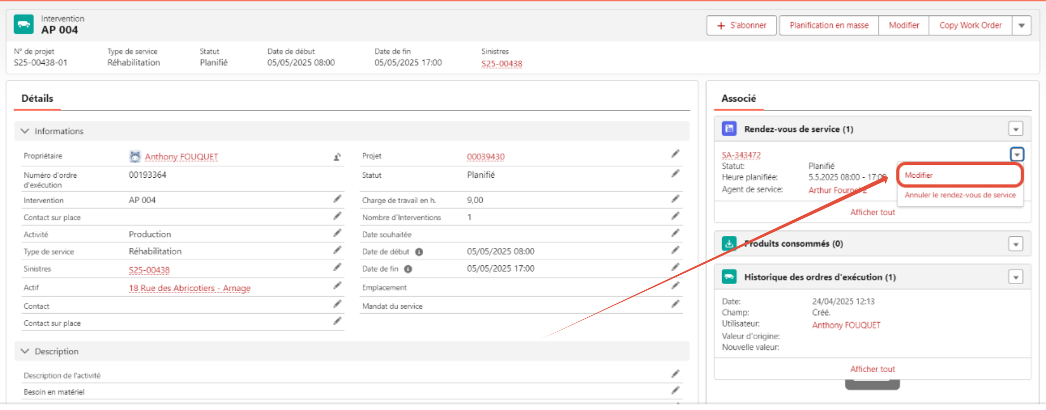The width and height of the screenshot is (1046, 410).
Task: Edit the Actif field pencil icon
Action: (x=337, y=286)
